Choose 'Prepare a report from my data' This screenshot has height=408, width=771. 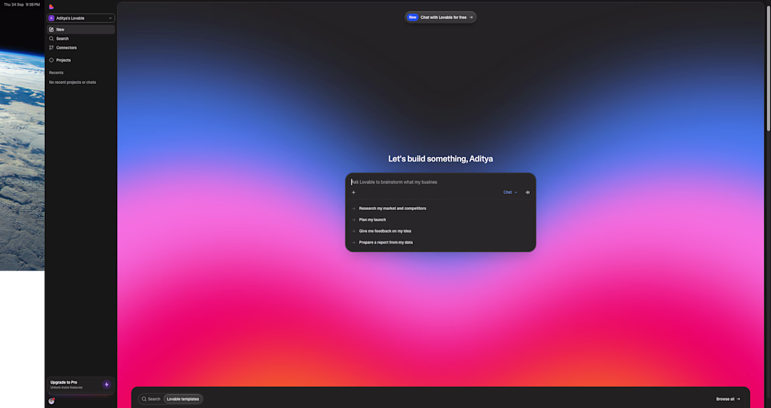coord(386,243)
